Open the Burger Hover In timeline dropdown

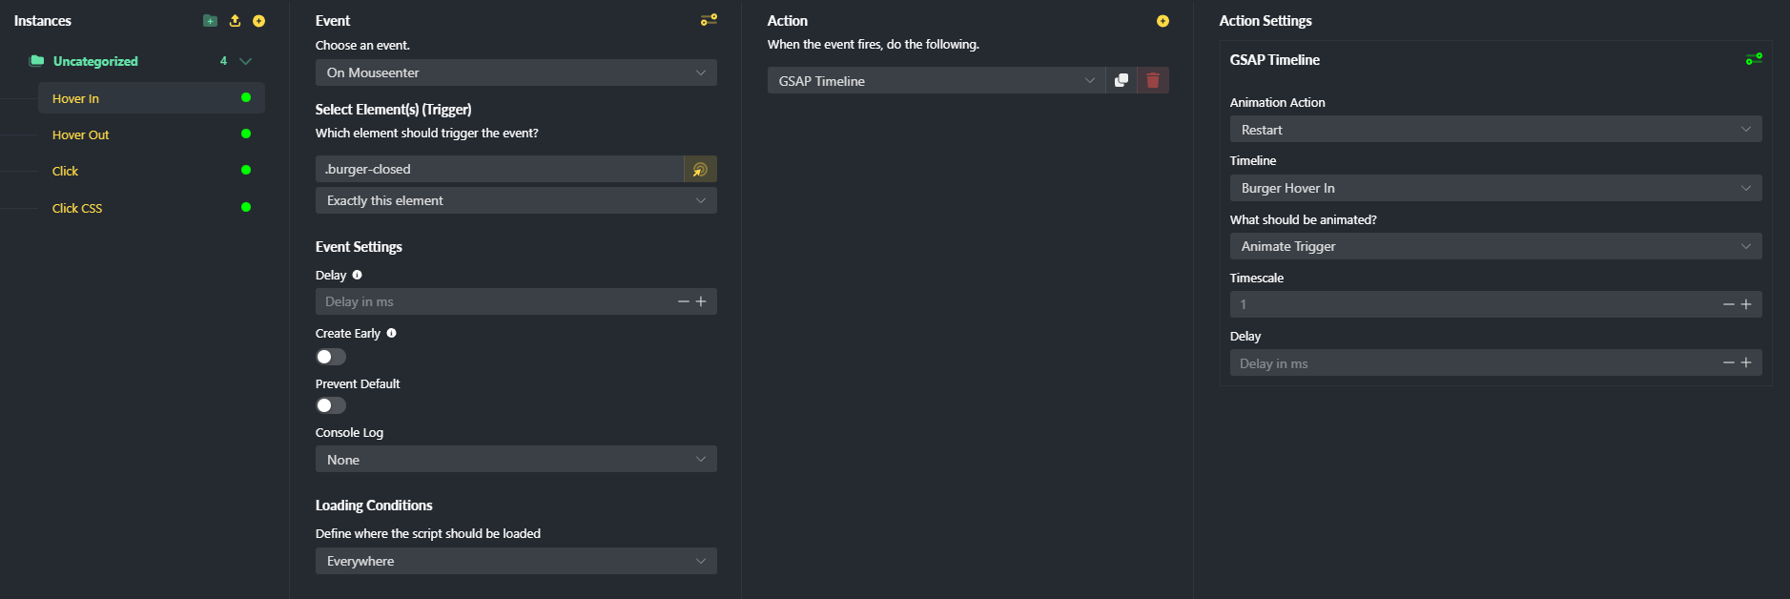pyautogui.click(x=1495, y=188)
